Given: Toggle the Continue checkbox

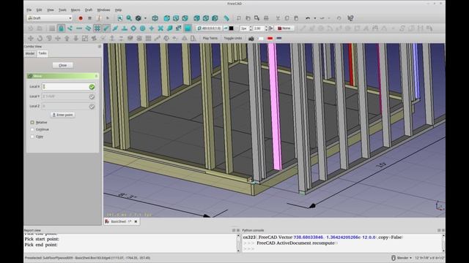Looking at the screenshot, I should [32, 129].
